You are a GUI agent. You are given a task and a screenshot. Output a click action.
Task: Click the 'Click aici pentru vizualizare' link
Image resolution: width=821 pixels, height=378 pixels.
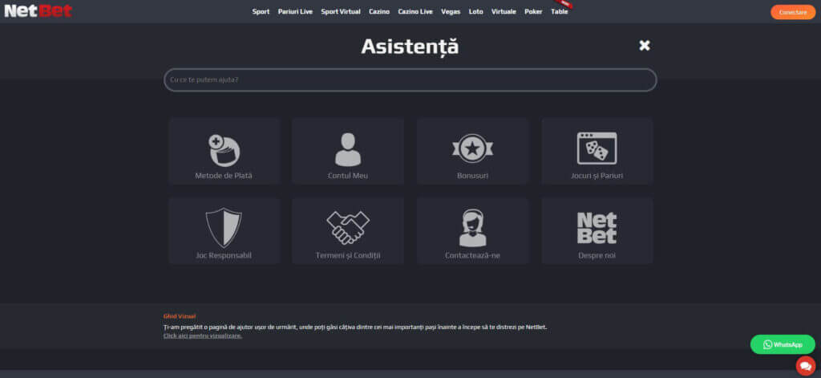[x=203, y=335]
